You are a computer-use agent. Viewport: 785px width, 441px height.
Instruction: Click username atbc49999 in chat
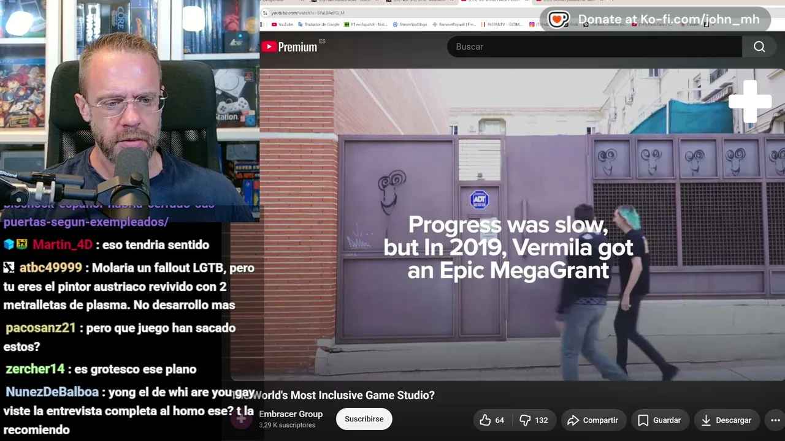click(x=50, y=268)
